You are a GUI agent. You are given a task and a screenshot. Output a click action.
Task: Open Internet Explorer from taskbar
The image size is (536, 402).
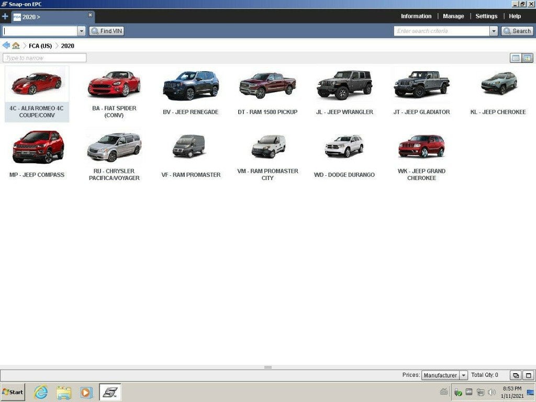tap(41, 392)
